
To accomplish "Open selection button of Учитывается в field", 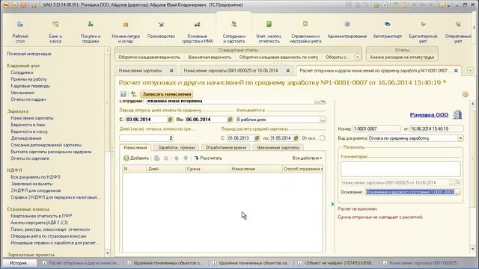I will (323, 120).
